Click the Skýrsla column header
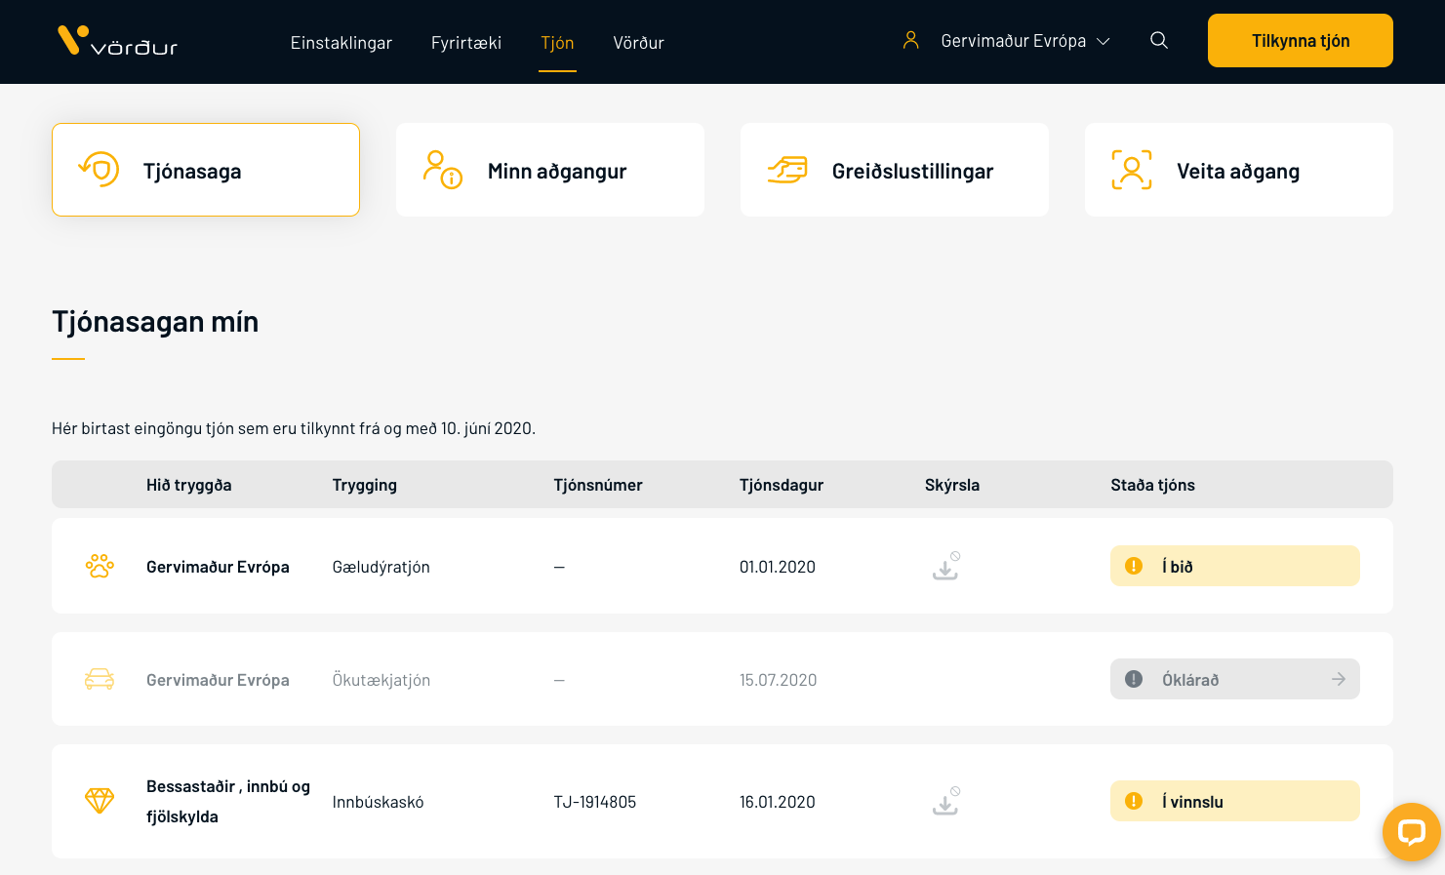Viewport: 1445px width, 875px height. [952, 485]
